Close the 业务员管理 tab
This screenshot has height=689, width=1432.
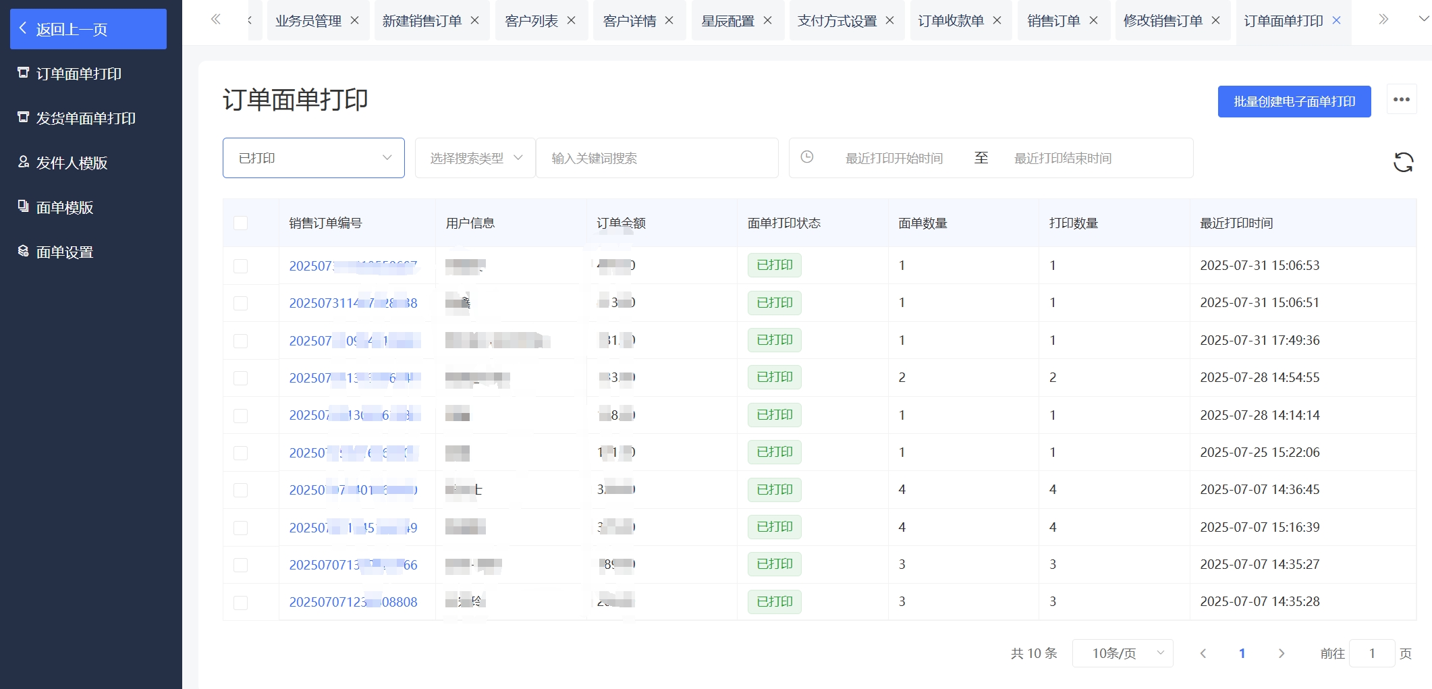(354, 21)
